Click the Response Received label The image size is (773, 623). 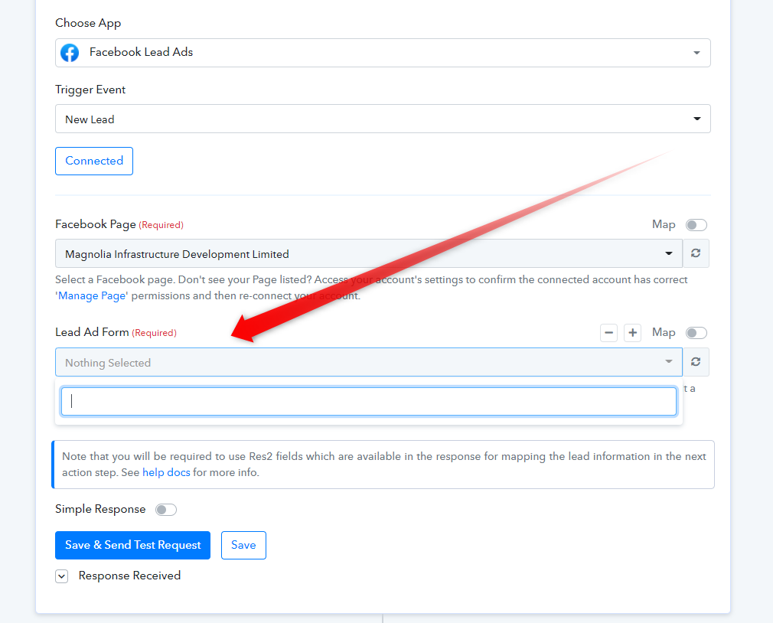tap(129, 576)
